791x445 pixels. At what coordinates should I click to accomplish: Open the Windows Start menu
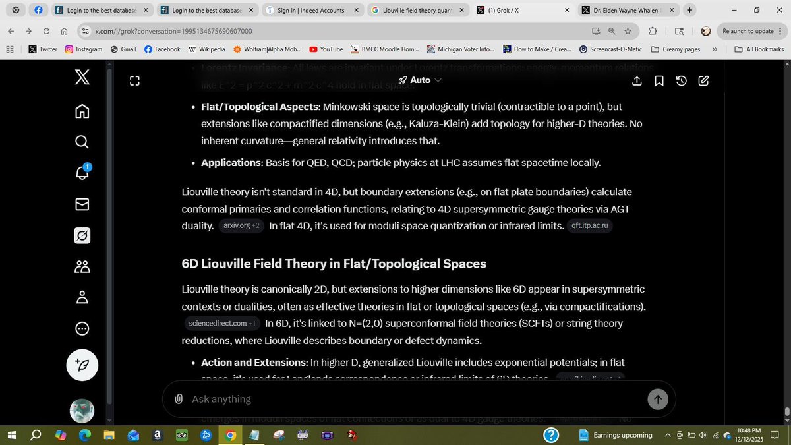pyautogui.click(x=11, y=435)
